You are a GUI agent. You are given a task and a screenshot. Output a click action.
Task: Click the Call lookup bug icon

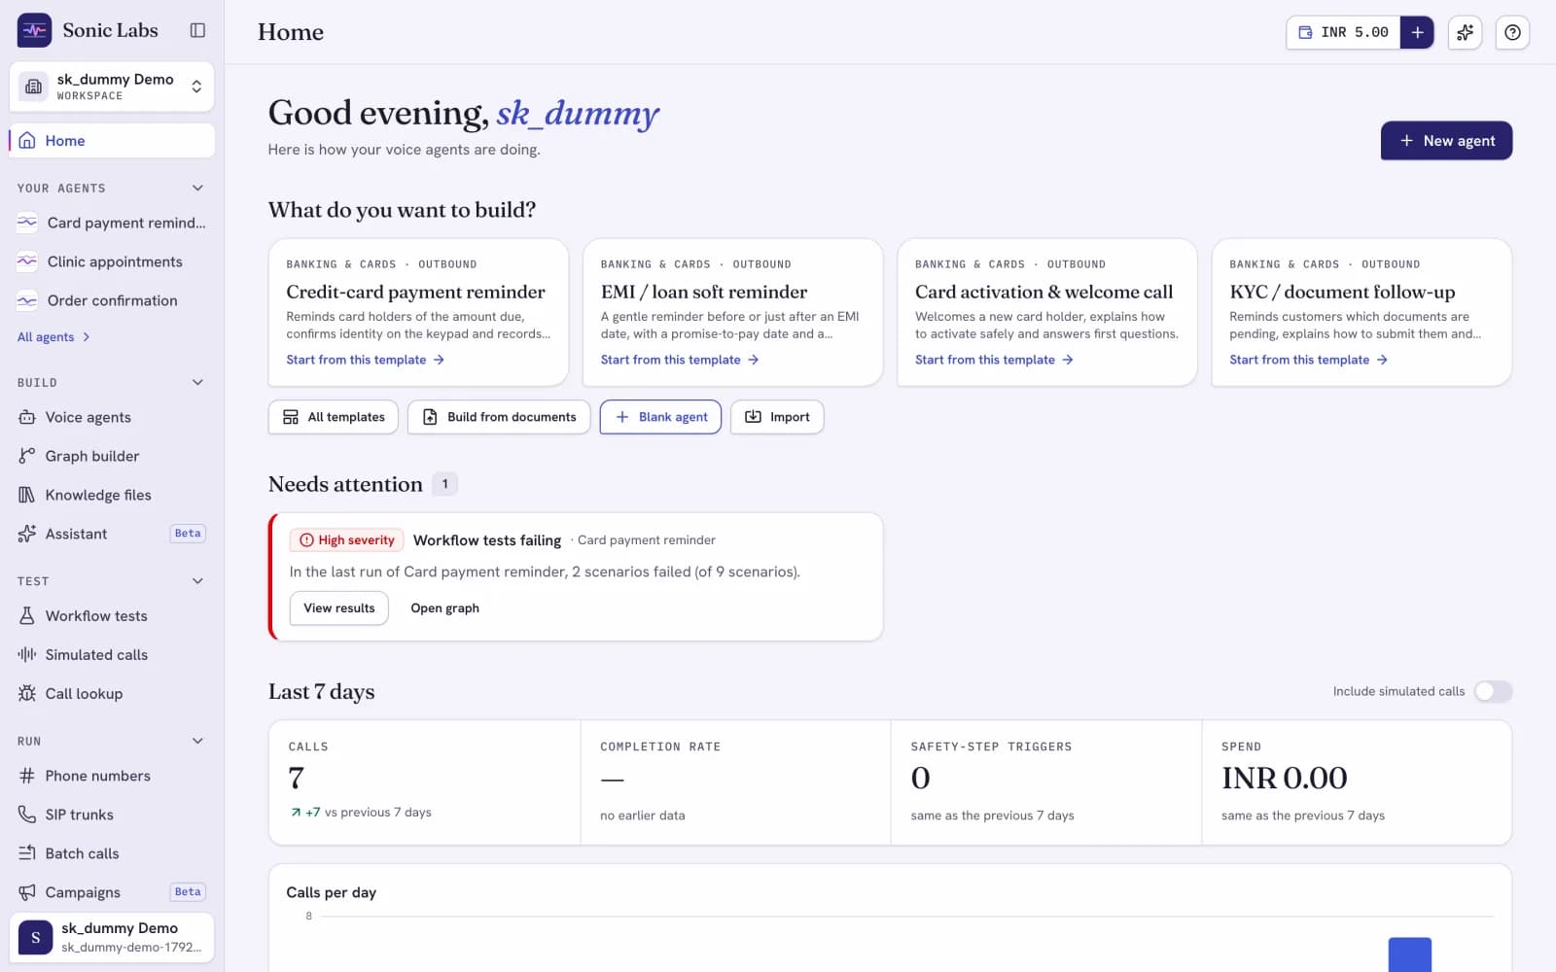27,693
